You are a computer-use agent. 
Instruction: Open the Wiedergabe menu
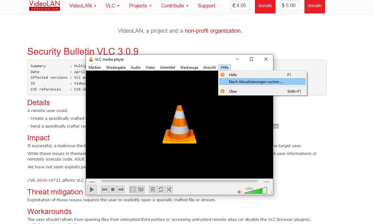point(116,67)
